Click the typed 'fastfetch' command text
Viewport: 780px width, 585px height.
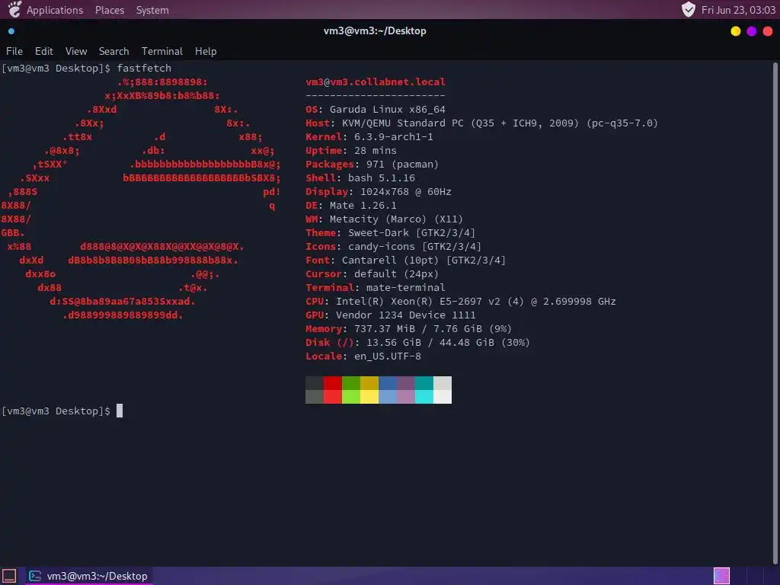(144, 68)
